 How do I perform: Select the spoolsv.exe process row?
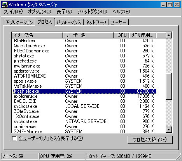point(85,81)
